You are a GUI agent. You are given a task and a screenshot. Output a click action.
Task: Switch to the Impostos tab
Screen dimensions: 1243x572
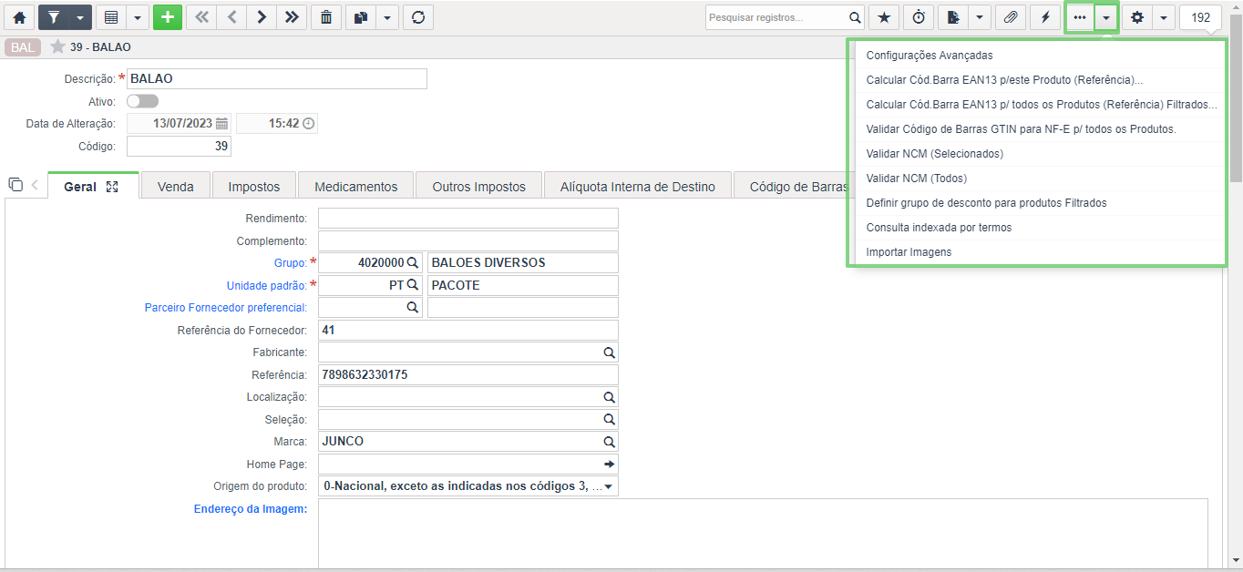254,186
